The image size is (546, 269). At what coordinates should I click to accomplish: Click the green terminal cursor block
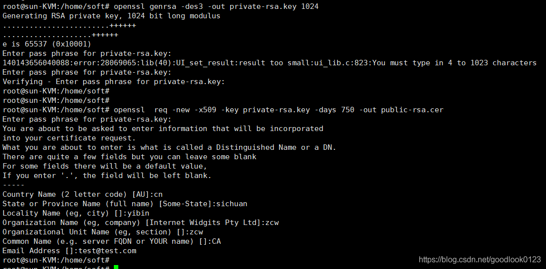[116, 267]
